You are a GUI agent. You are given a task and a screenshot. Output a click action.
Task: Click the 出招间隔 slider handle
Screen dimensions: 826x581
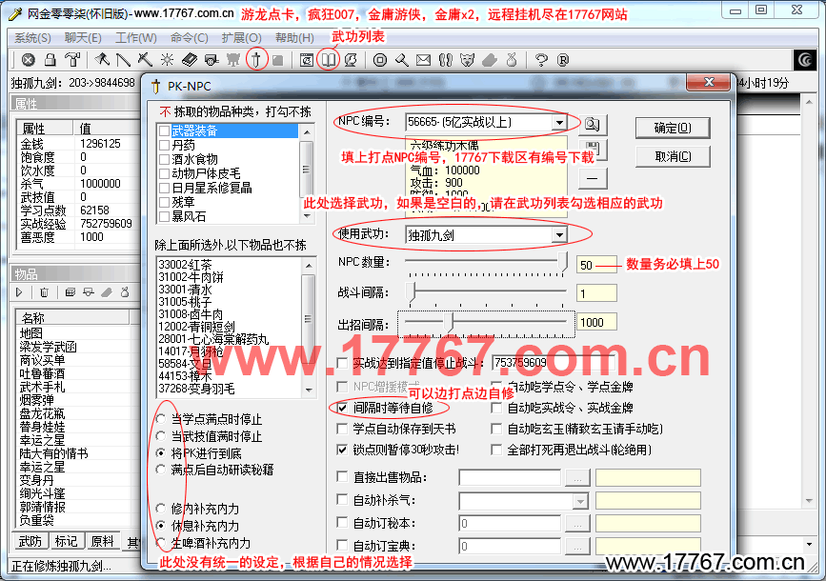tap(449, 322)
